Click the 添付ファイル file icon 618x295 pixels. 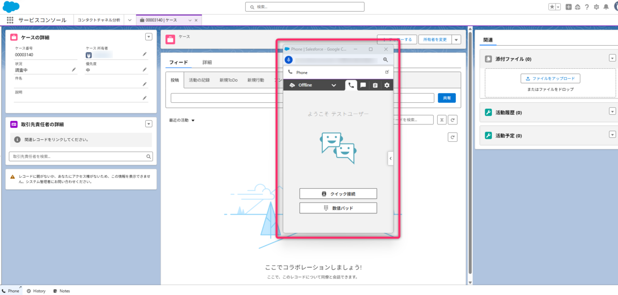[x=489, y=59]
